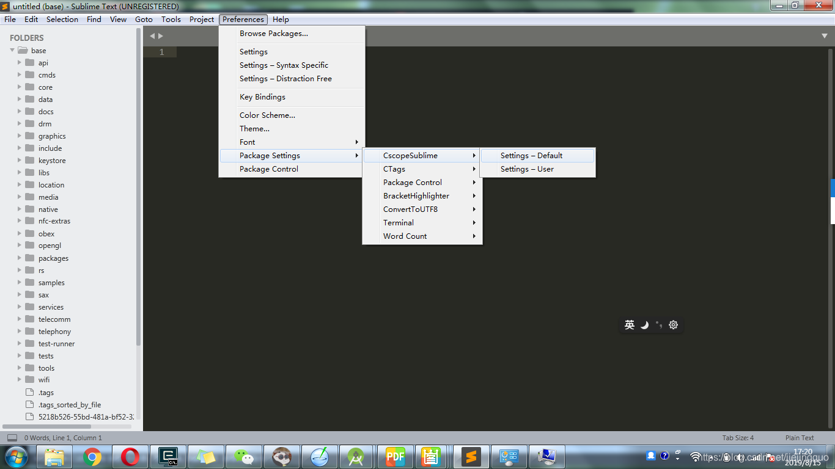835x469 pixels.
Task: Launch Opera browser from the taskbar
Action: coord(130,457)
